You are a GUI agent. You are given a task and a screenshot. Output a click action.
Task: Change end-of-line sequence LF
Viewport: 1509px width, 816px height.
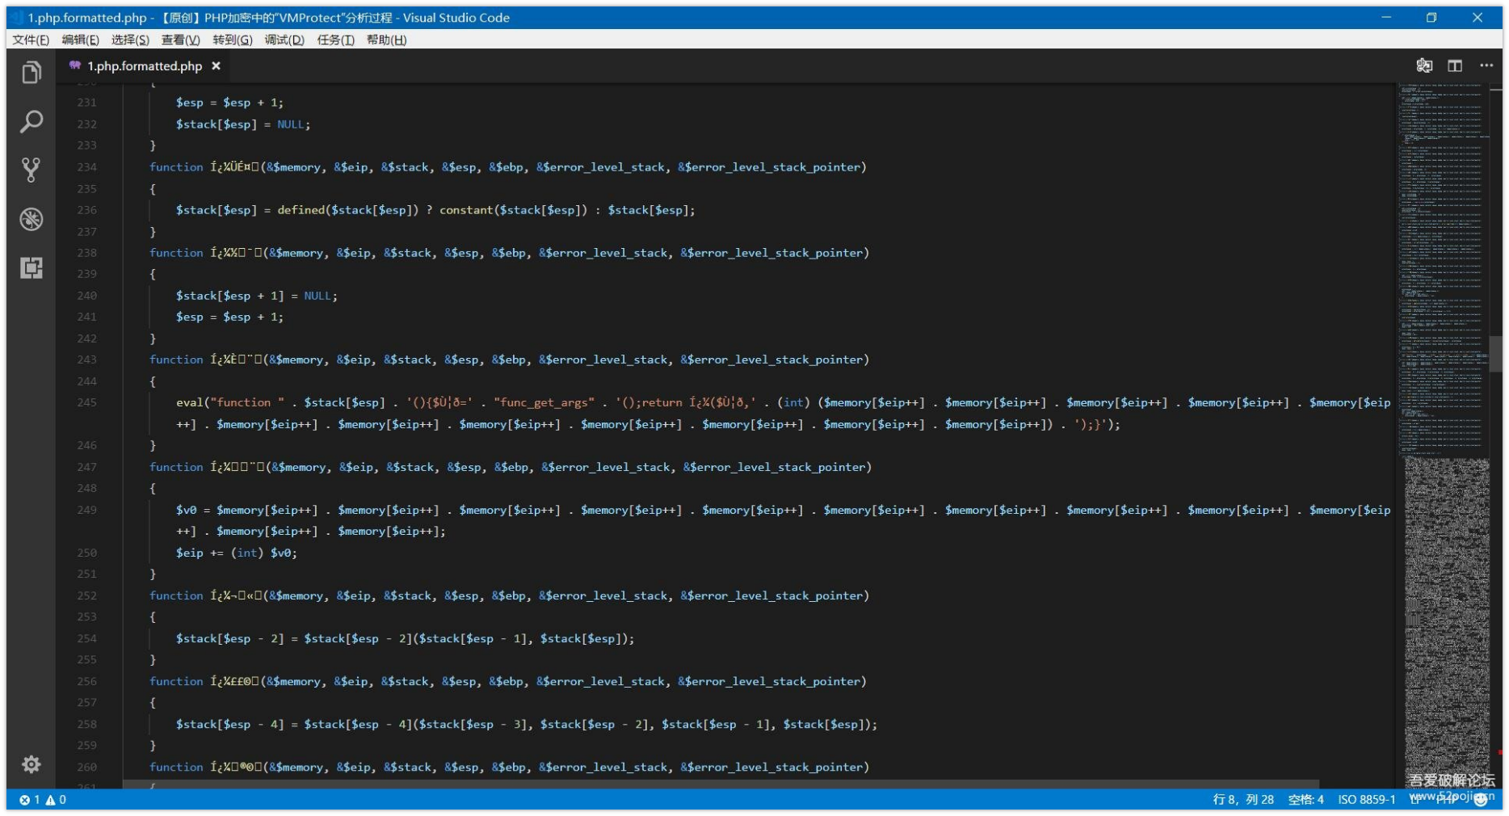[x=1415, y=800]
